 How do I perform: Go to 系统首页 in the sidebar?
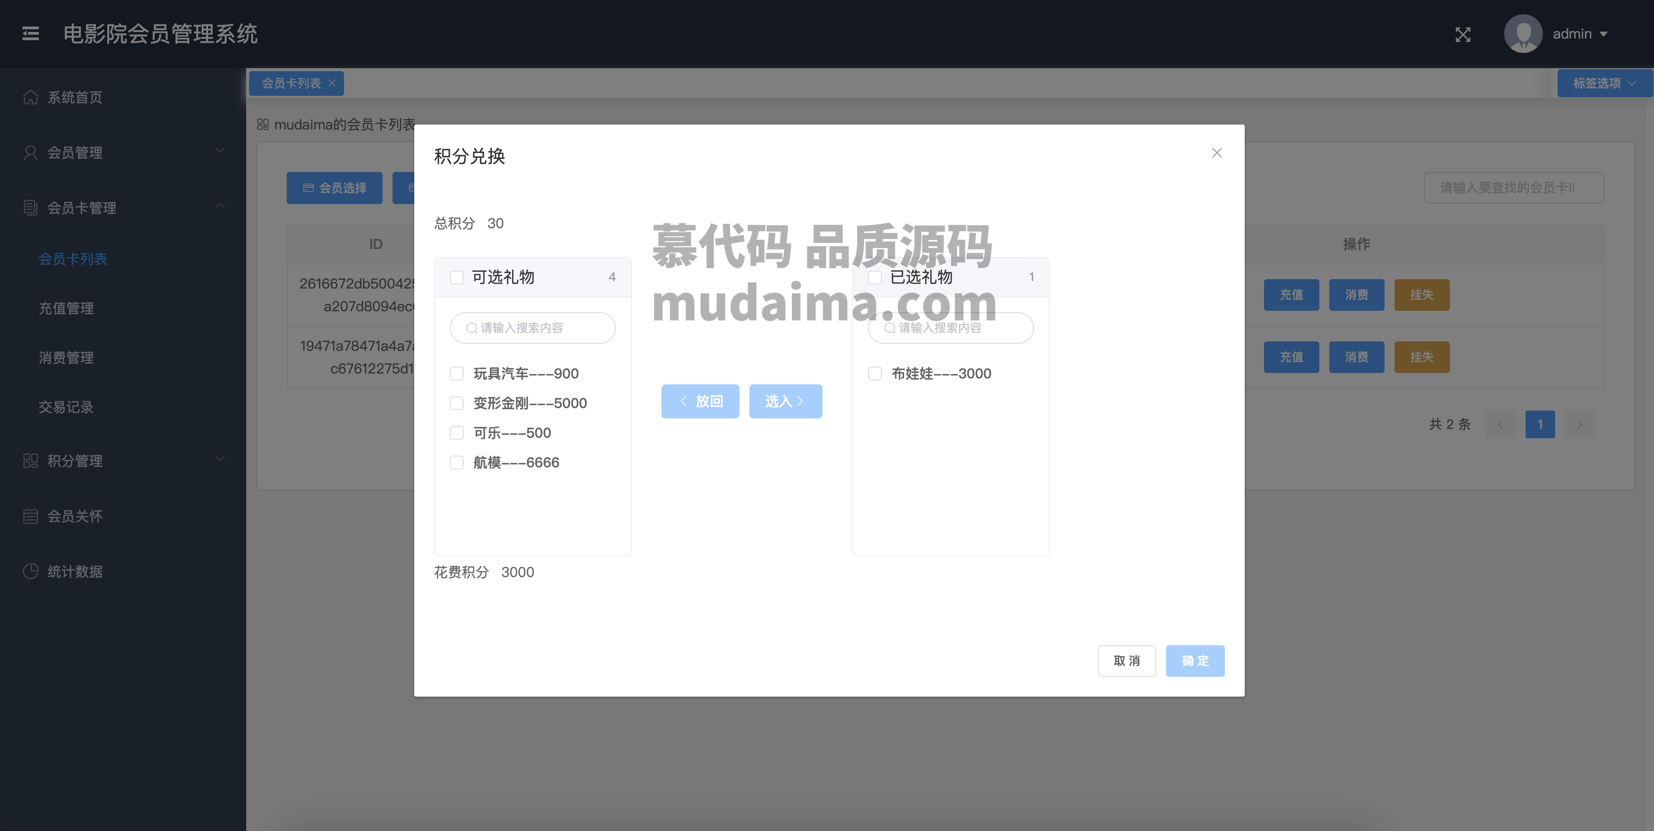point(123,97)
